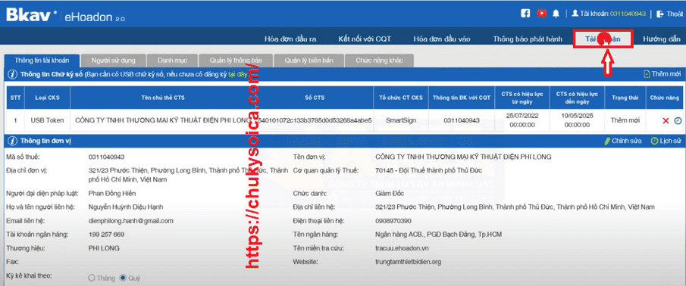Open the Facebook icon in header

(x=525, y=14)
